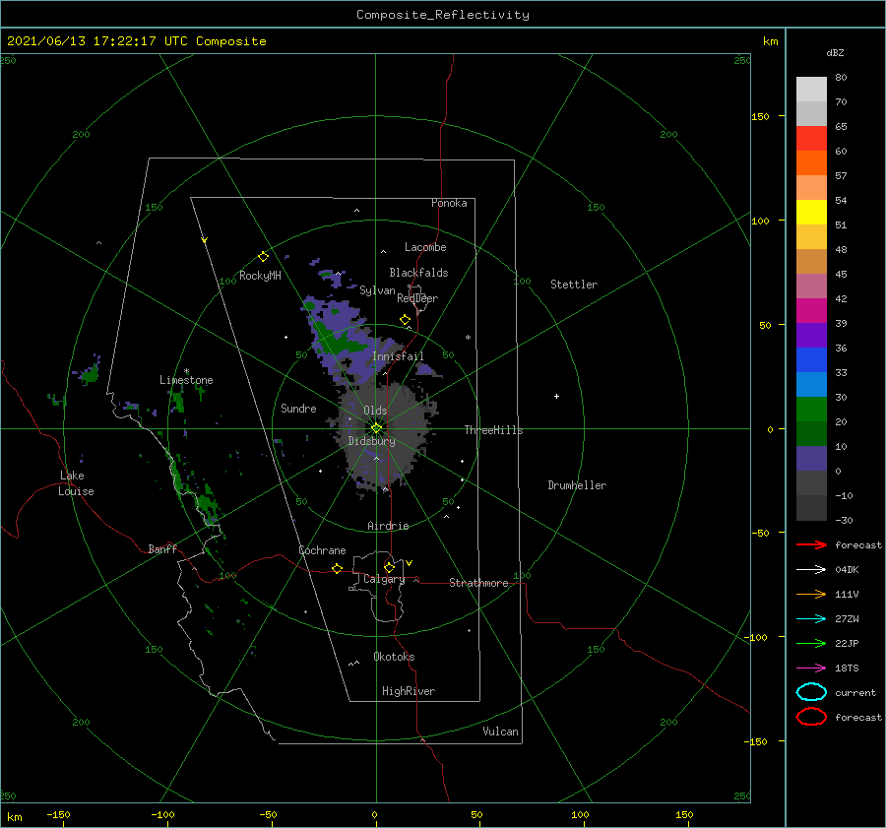Click the Composite_Reflectivity title

click(x=442, y=15)
